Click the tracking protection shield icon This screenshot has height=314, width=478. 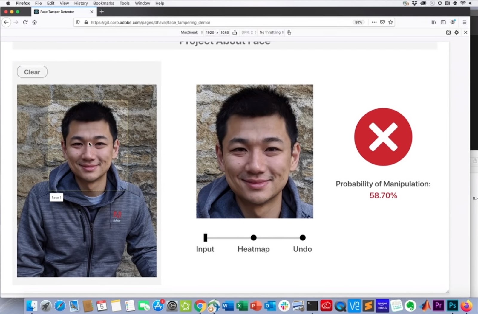(x=78, y=22)
